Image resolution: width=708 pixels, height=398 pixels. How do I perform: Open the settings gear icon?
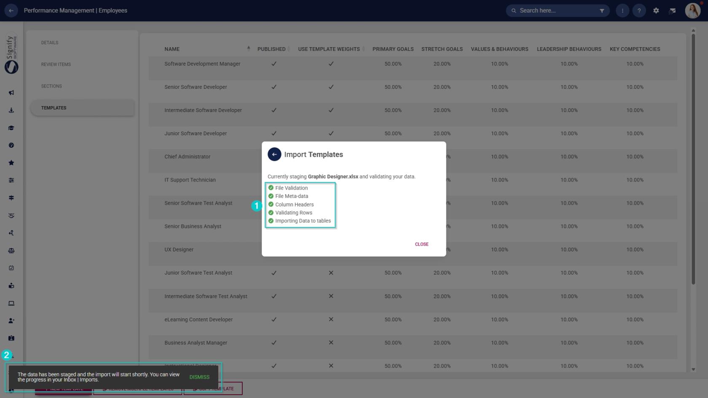pyautogui.click(x=656, y=11)
